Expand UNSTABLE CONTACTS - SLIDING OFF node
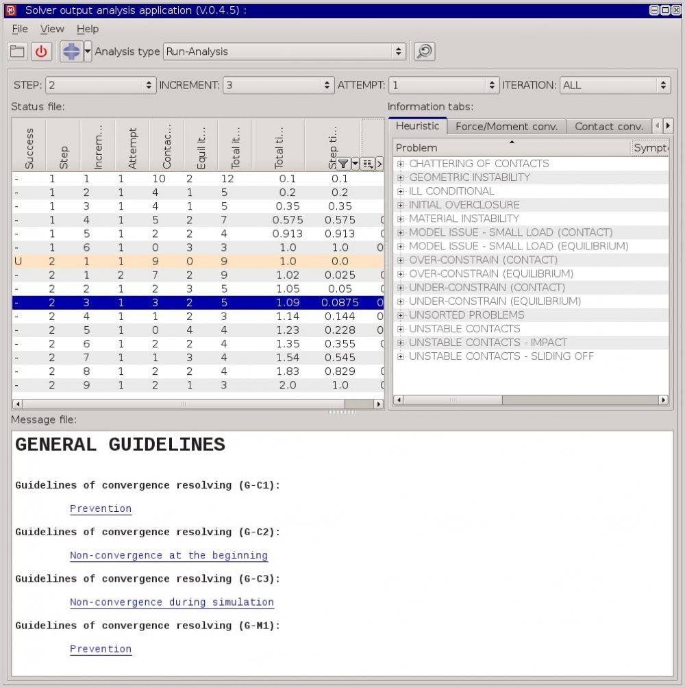 [x=401, y=356]
